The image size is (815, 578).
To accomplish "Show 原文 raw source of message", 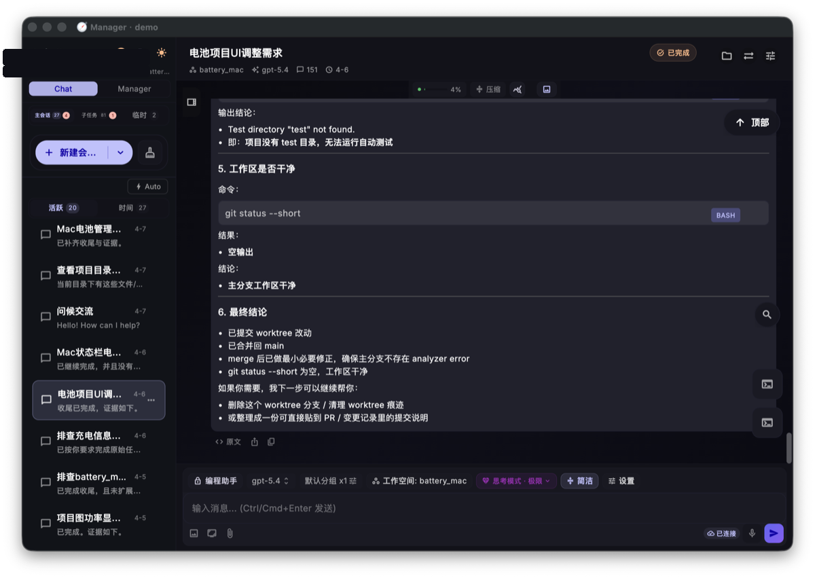I will (228, 441).
